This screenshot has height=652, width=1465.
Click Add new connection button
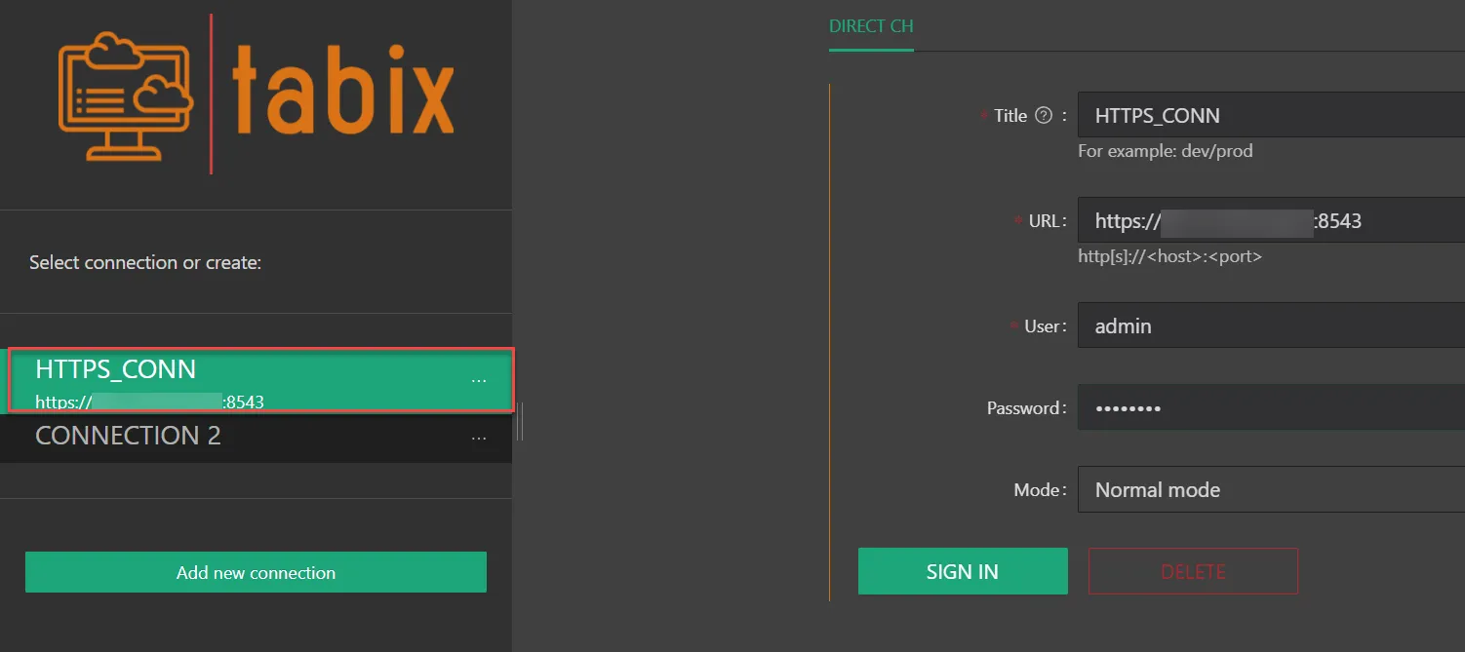[256, 572]
